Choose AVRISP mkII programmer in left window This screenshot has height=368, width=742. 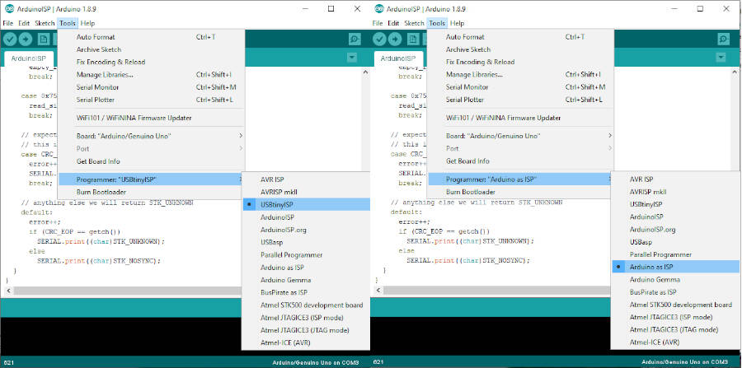pyautogui.click(x=279, y=193)
